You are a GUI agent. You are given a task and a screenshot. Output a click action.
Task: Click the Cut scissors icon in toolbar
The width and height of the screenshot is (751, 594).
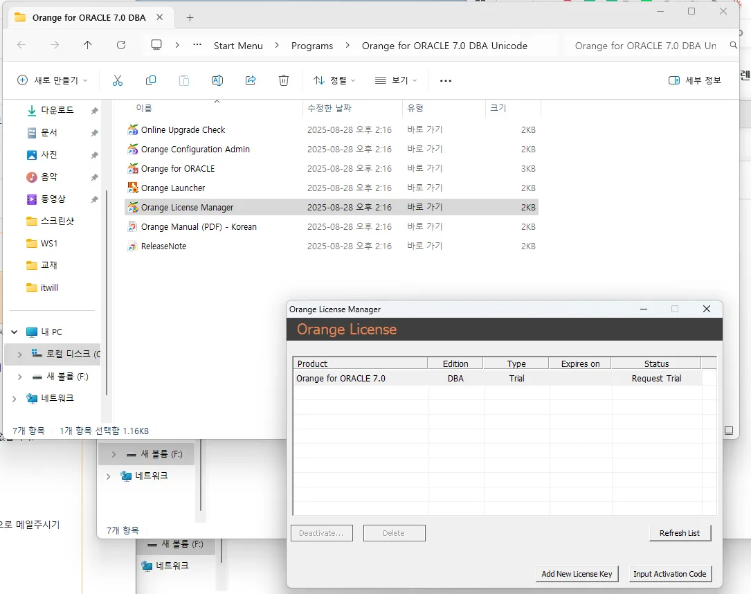(118, 80)
